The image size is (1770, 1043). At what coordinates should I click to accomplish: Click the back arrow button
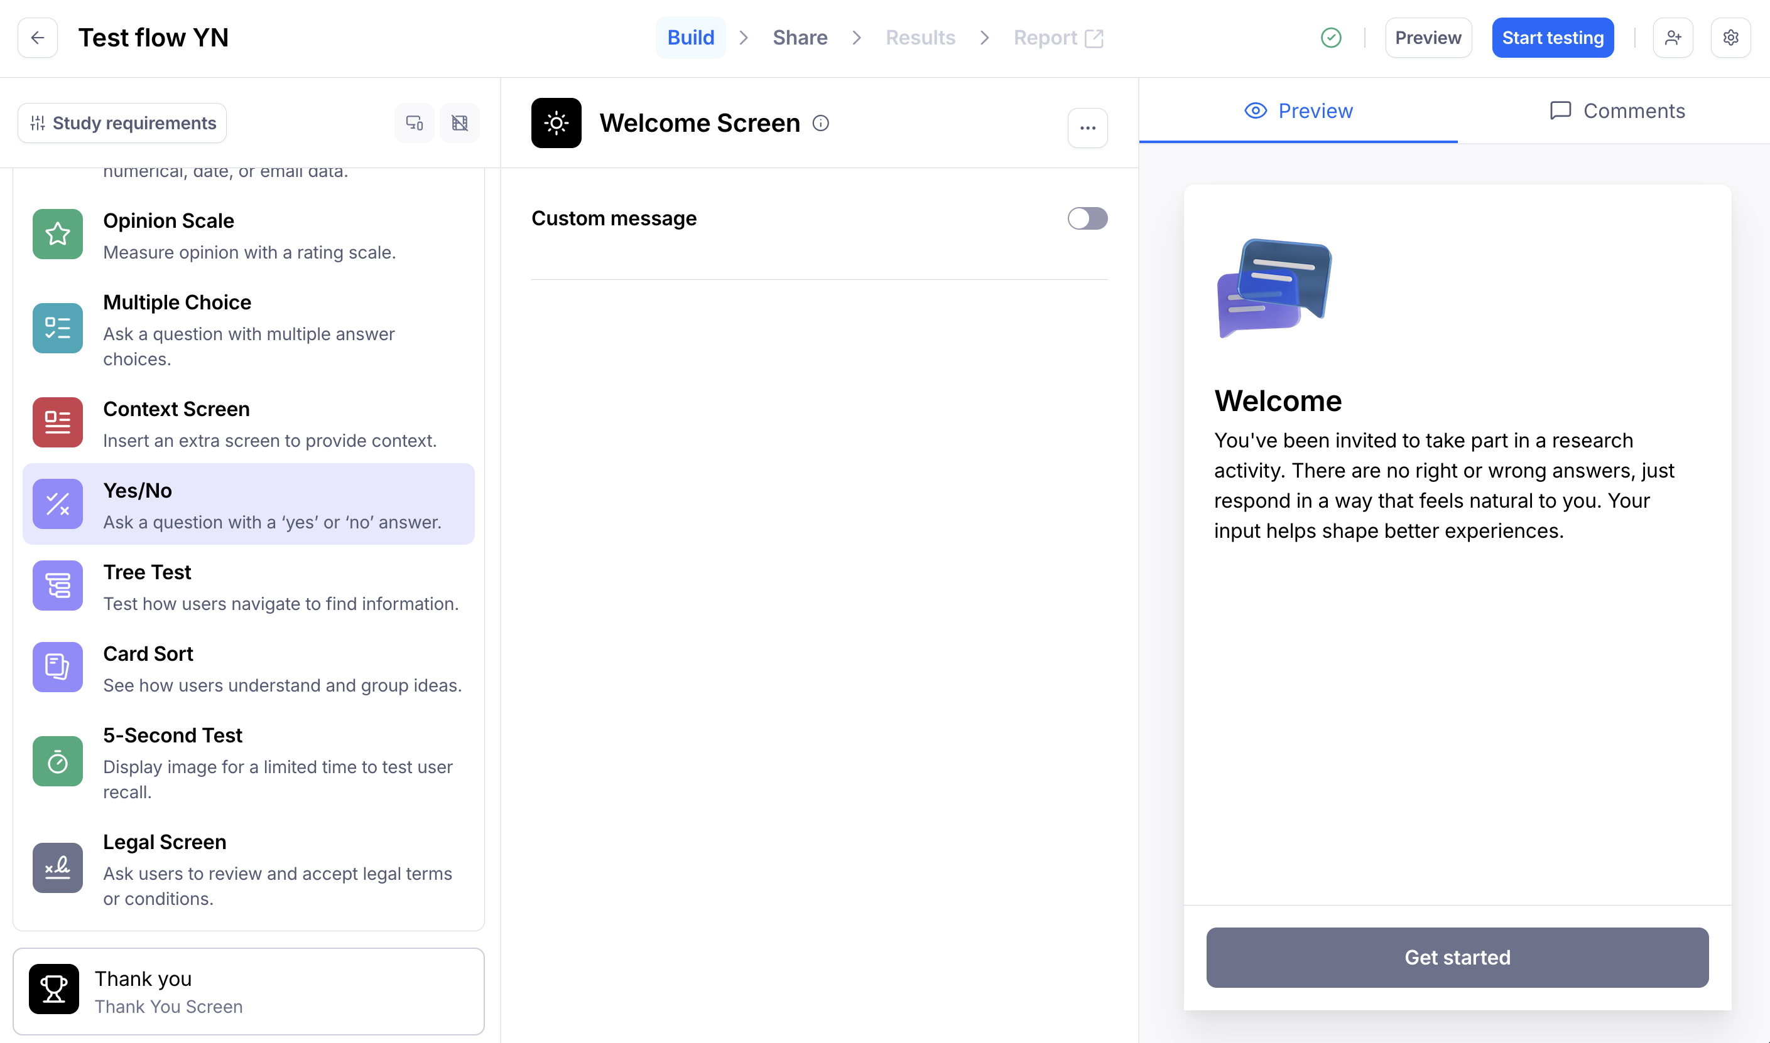(x=38, y=38)
